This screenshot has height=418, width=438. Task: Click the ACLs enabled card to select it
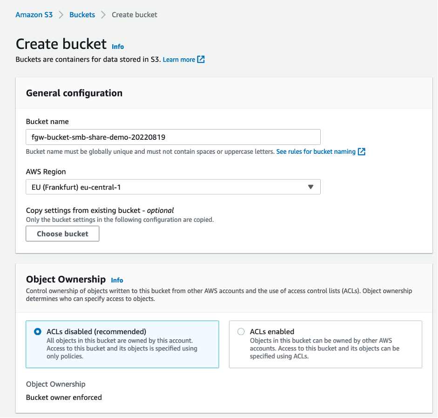pos(325,344)
